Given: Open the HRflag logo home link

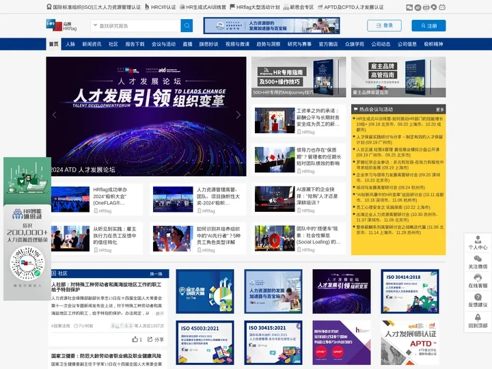Looking at the screenshot, I should (x=61, y=26).
